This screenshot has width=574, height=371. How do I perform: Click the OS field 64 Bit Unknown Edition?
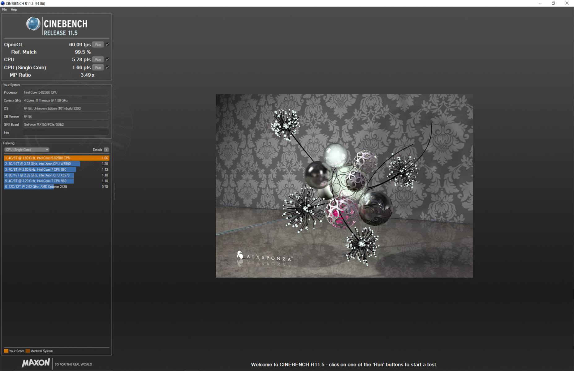[x=66, y=108]
